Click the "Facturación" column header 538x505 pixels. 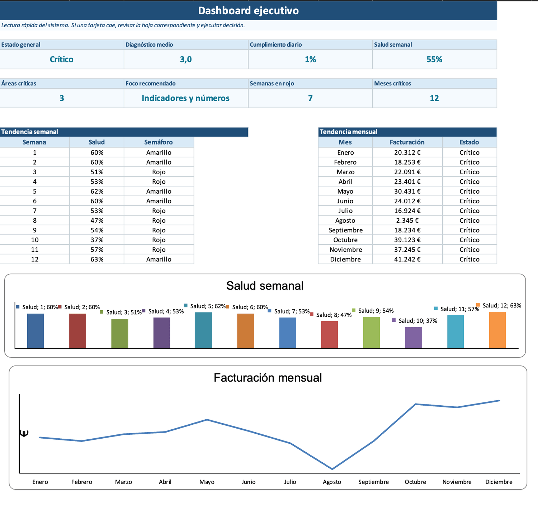click(x=407, y=142)
